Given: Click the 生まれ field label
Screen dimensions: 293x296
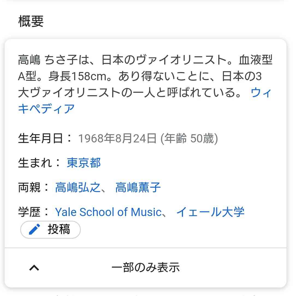Looking at the screenshot, I should pos(35,163).
